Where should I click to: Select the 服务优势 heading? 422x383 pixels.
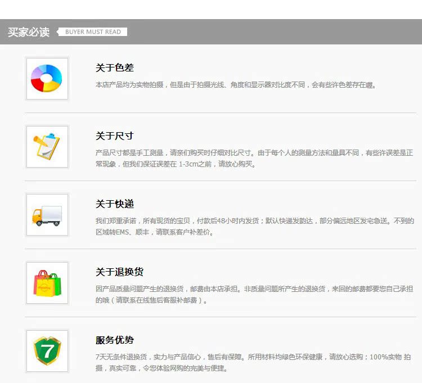pyautogui.click(x=115, y=340)
